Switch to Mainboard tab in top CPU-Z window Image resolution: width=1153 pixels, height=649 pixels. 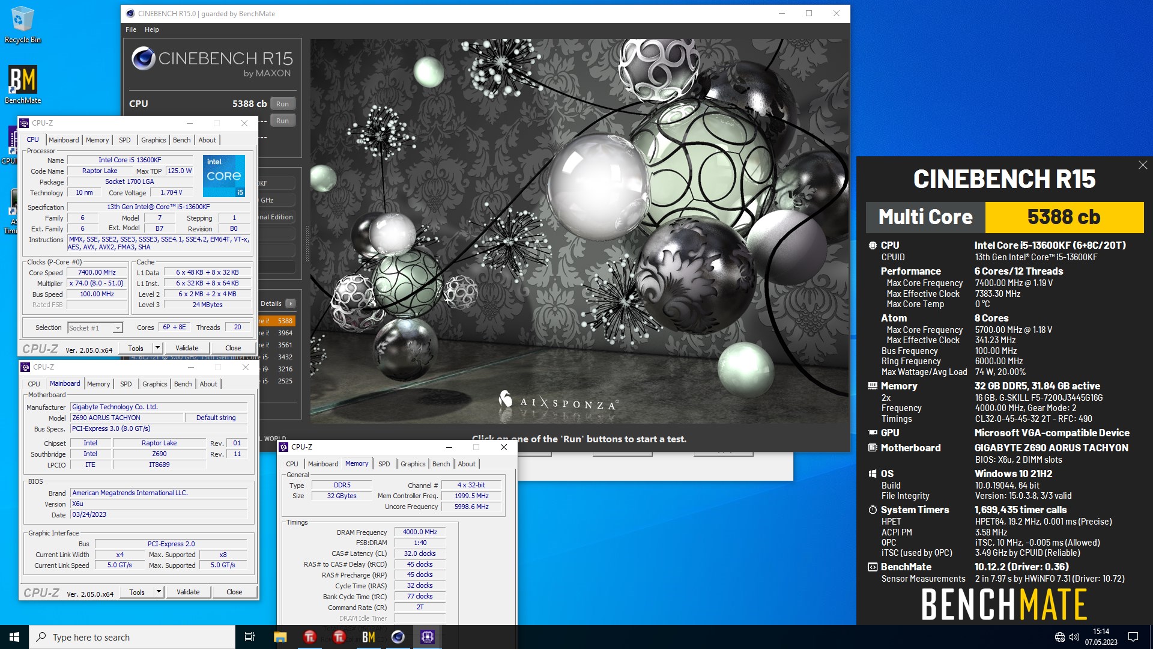64,140
